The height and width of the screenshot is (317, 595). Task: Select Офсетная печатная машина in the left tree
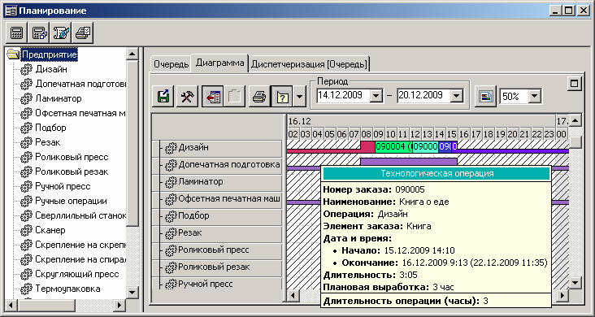[80, 113]
